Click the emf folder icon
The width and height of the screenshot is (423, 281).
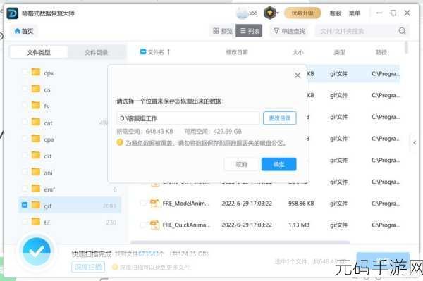[x=36, y=188]
